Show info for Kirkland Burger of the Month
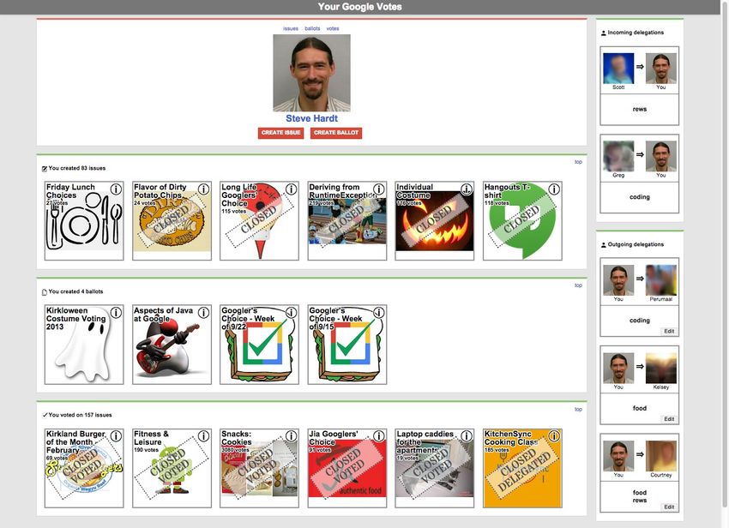Image resolution: width=729 pixels, height=528 pixels. click(116, 436)
